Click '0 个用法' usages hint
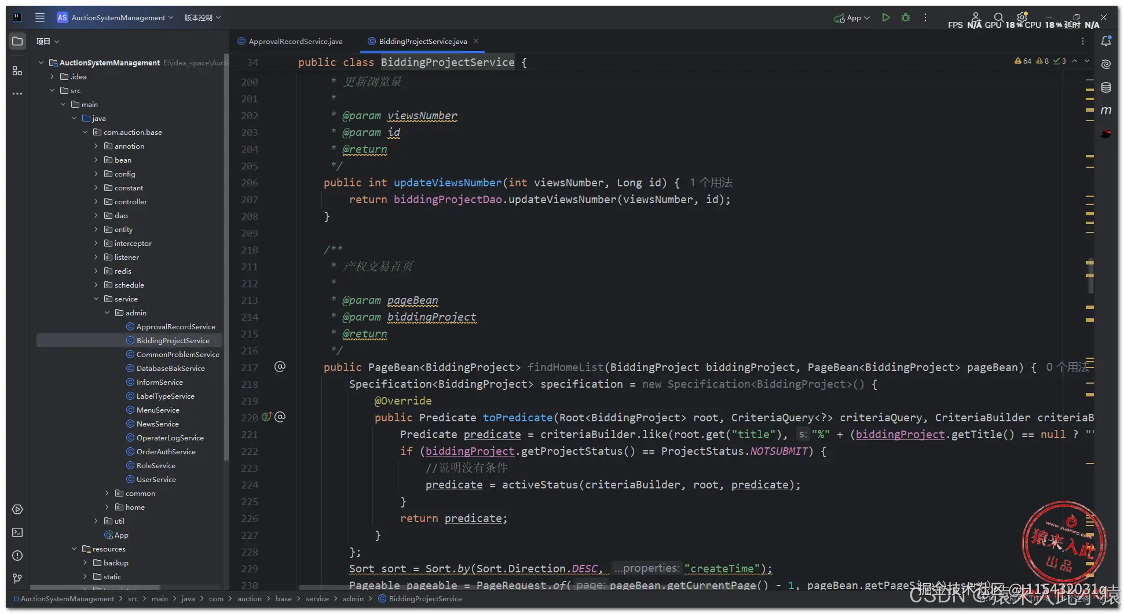The width and height of the screenshot is (1124, 614). [1067, 367]
